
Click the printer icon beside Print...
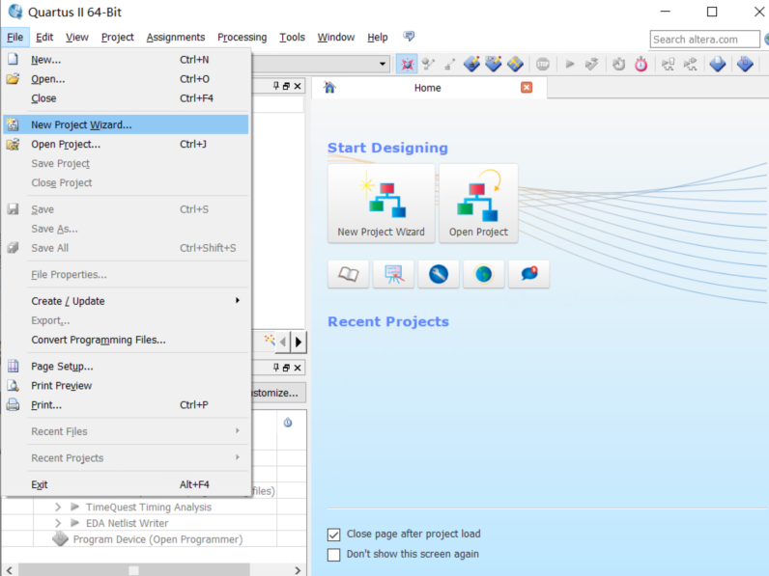tap(13, 404)
